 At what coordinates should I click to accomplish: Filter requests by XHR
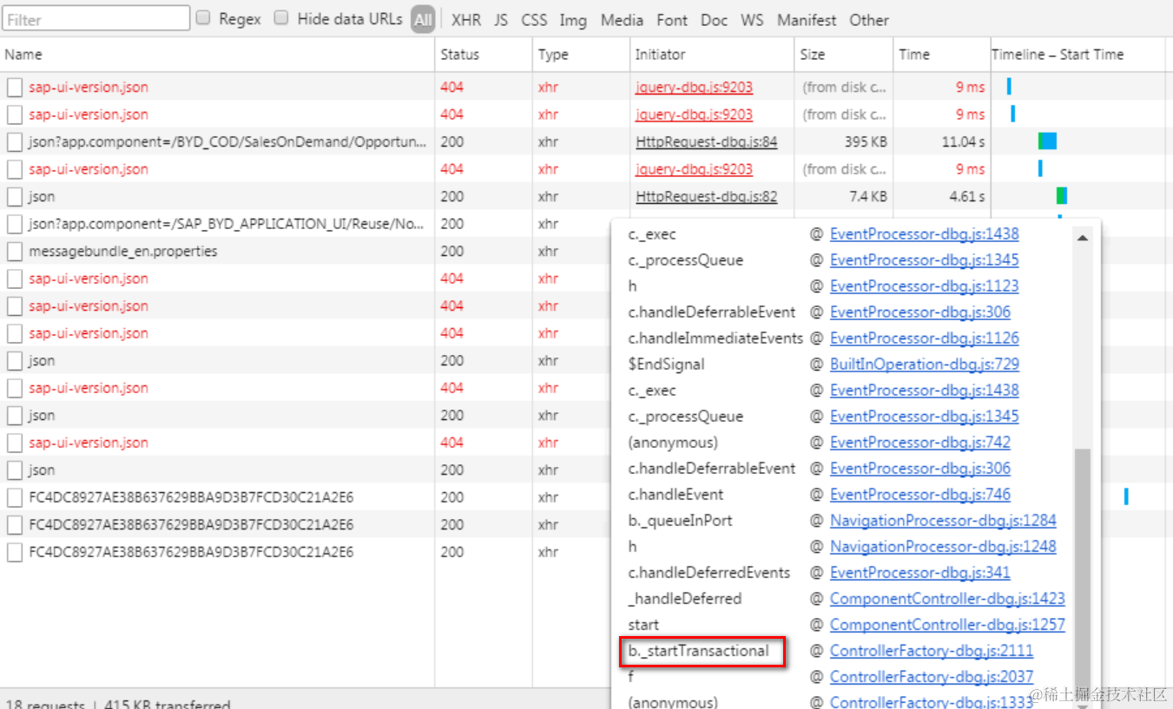point(466,20)
